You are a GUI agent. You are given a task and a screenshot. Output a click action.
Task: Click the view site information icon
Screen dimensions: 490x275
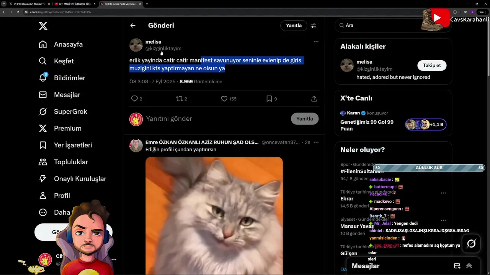pos(26,12)
